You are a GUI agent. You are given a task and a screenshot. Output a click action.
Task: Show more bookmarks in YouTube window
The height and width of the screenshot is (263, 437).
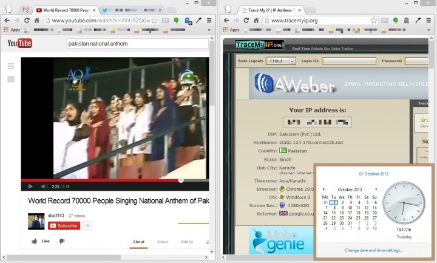point(209,30)
